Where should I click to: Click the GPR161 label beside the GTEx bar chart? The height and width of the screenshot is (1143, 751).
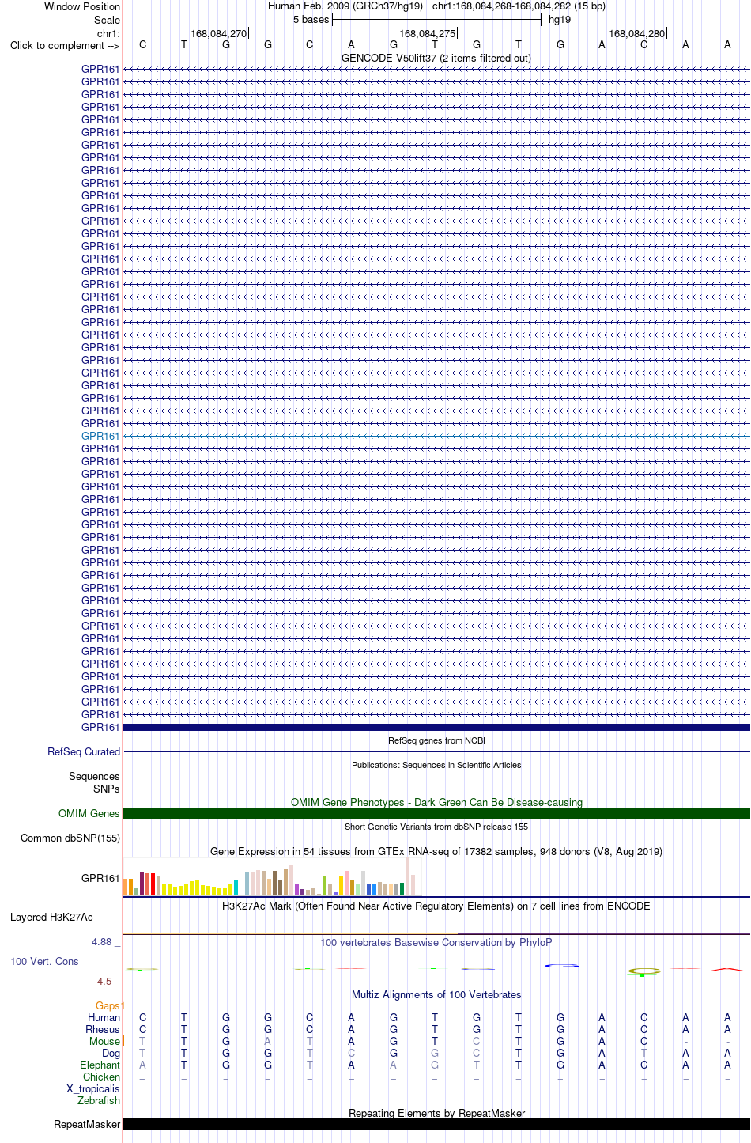[x=100, y=878]
